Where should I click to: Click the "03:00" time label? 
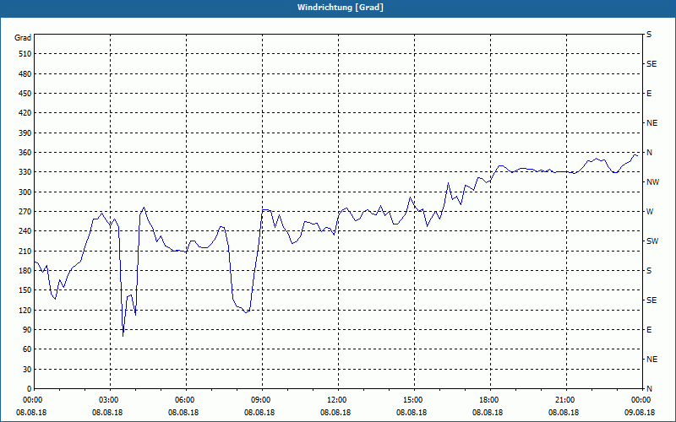[x=108, y=400]
